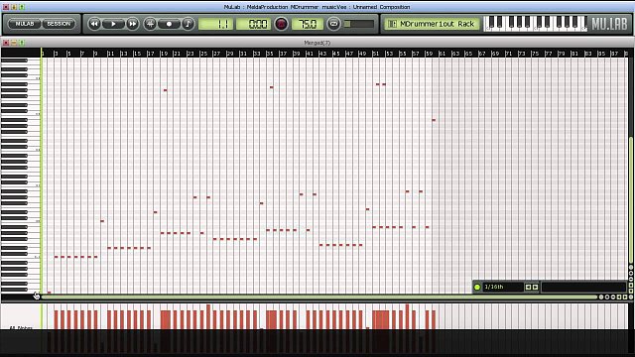Arm recording with the white-dot record button
This screenshot has height=357, width=635.
[169, 24]
